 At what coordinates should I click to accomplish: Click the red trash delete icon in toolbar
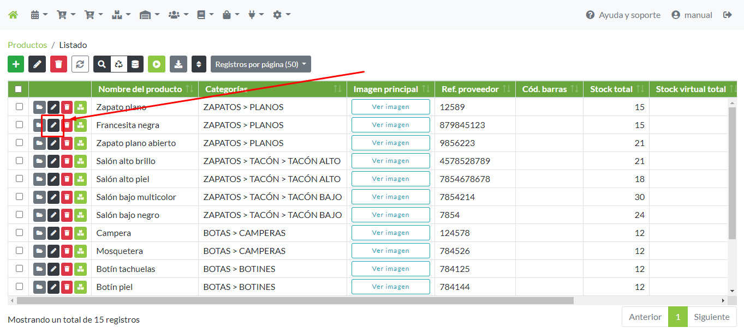point(58,64)
